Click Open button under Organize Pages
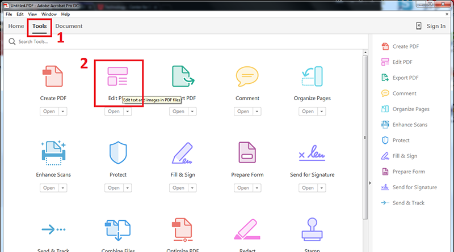Image resolution: width=454 pixels, height=252 pixels. point(308,111)
